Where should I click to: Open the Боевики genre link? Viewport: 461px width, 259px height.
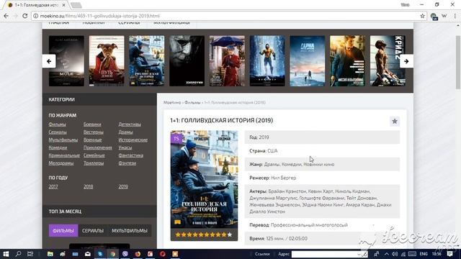tap(92, 124)
